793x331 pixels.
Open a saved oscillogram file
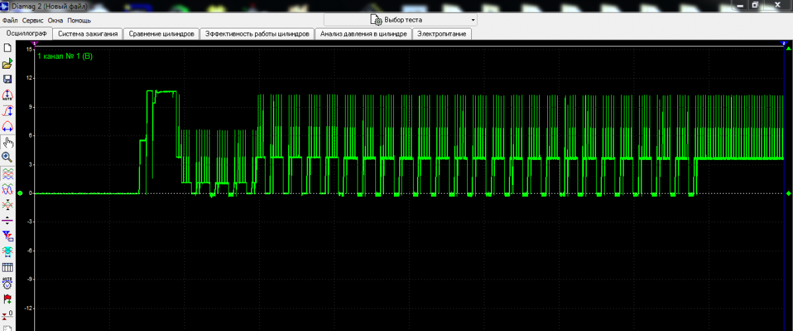click(x=8, y=64)
